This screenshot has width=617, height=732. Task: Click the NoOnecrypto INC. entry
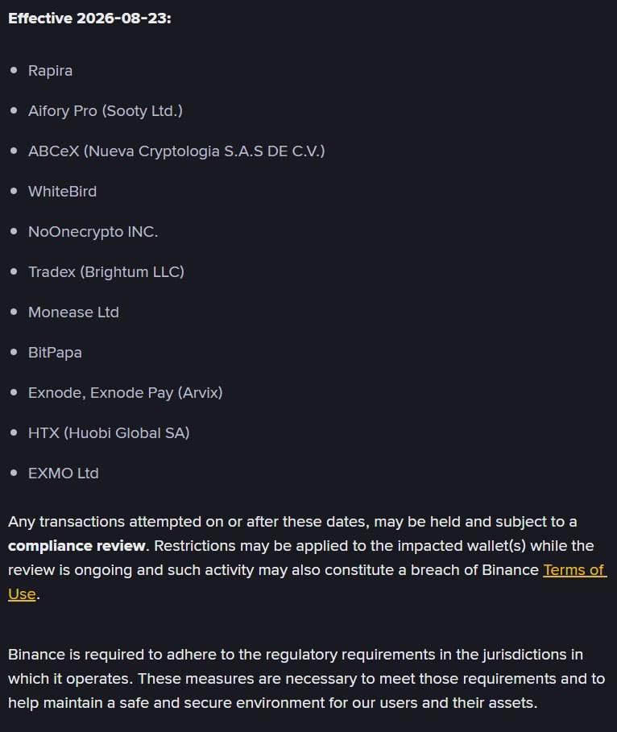point(93,232)
